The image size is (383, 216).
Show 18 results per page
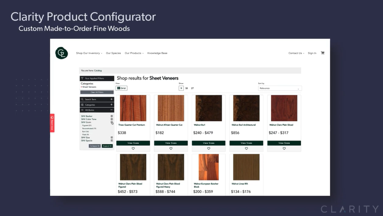pyautogui.click(x=186, y=88)
